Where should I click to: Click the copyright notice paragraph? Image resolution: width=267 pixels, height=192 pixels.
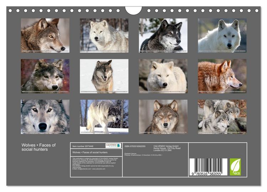point(94,162)
